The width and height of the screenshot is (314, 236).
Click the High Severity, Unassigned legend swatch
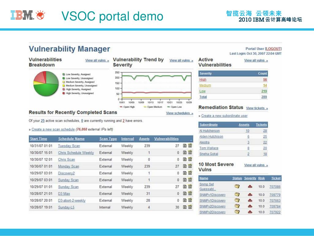click(64, 93)
